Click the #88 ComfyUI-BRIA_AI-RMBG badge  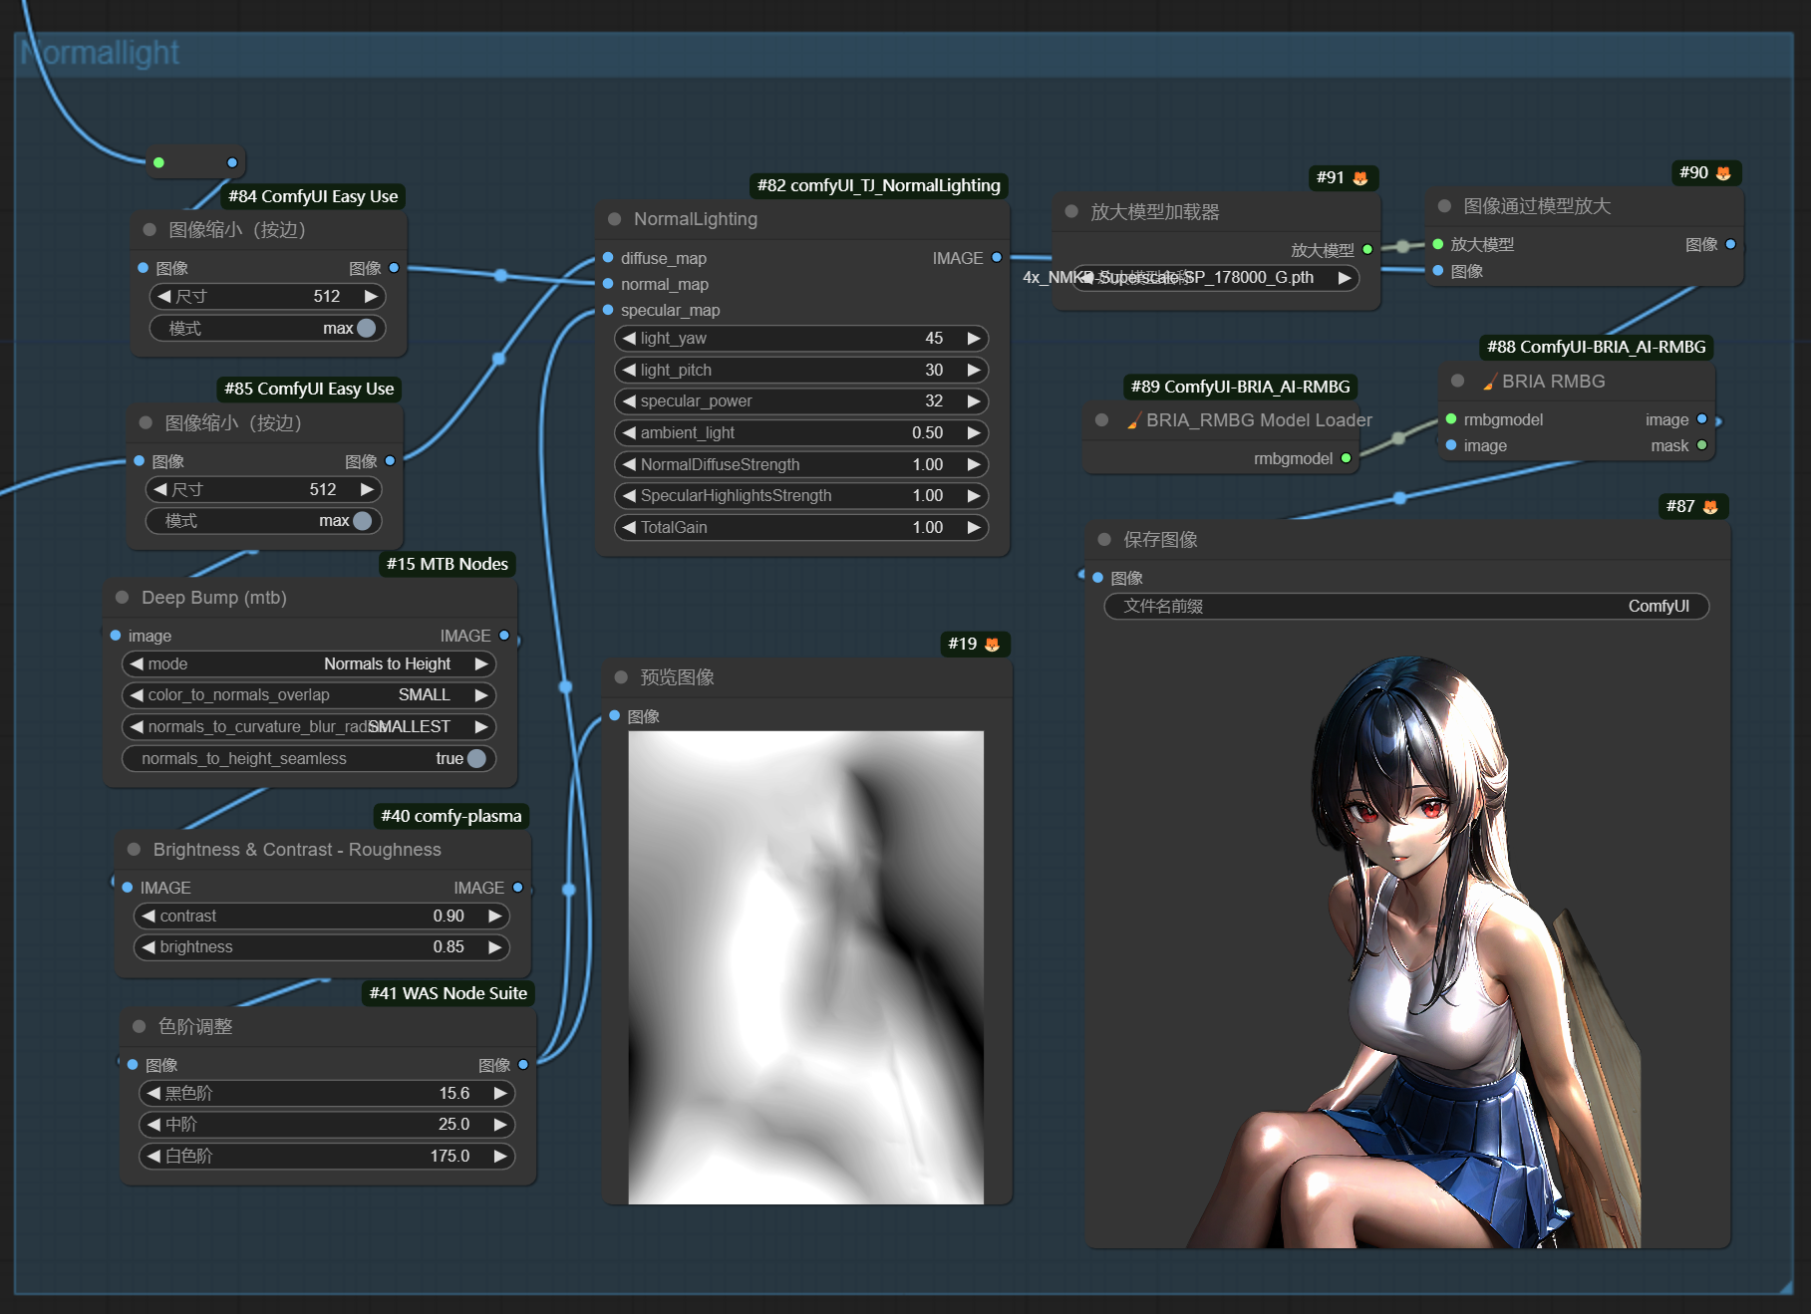pos(1596,347)
